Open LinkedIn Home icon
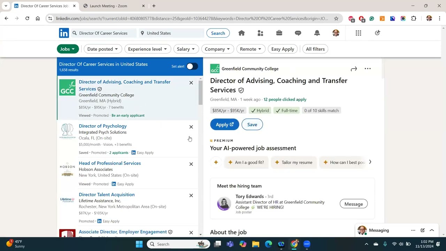 (241, 33)
